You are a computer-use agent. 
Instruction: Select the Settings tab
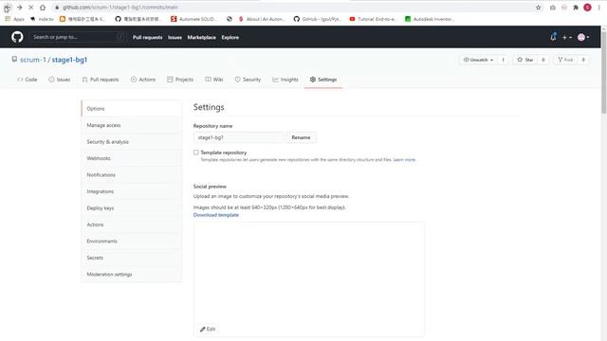tap(323, 80)
